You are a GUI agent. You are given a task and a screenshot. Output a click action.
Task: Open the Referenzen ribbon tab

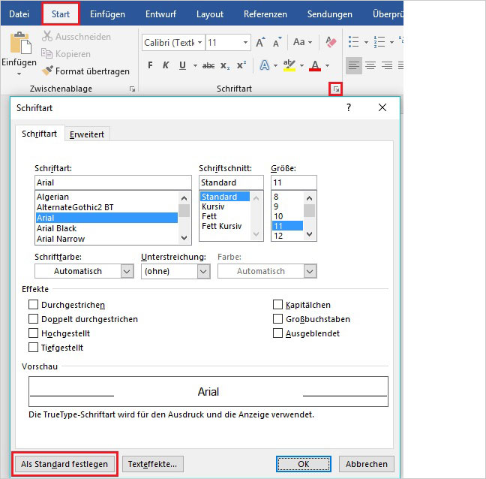265,14
